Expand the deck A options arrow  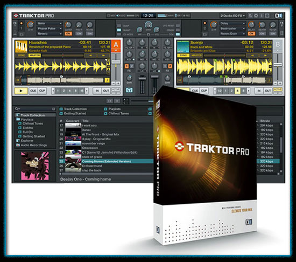point(116,51)
